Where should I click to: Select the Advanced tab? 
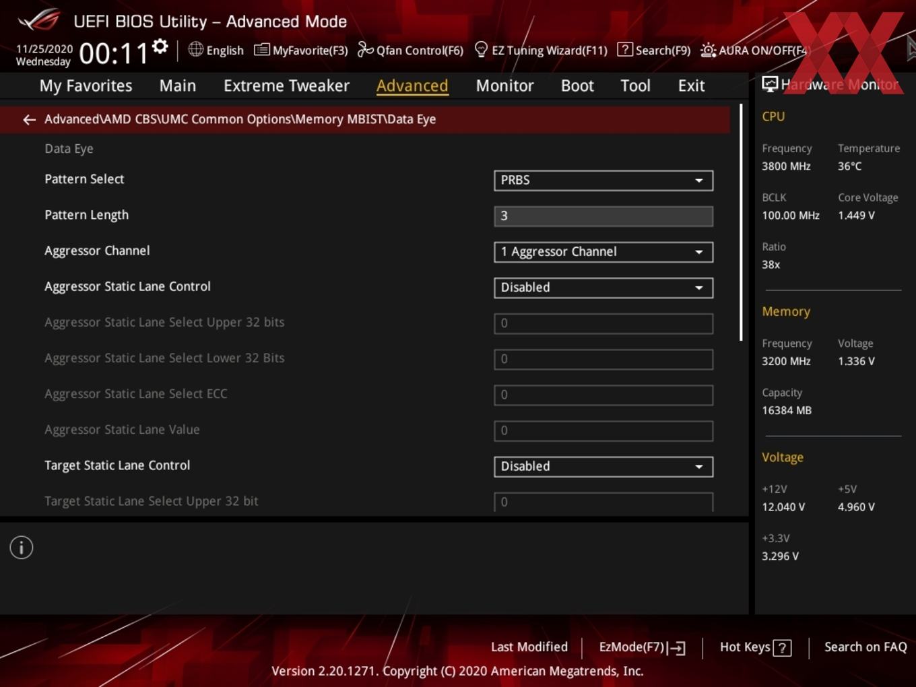tap(412, 86)
